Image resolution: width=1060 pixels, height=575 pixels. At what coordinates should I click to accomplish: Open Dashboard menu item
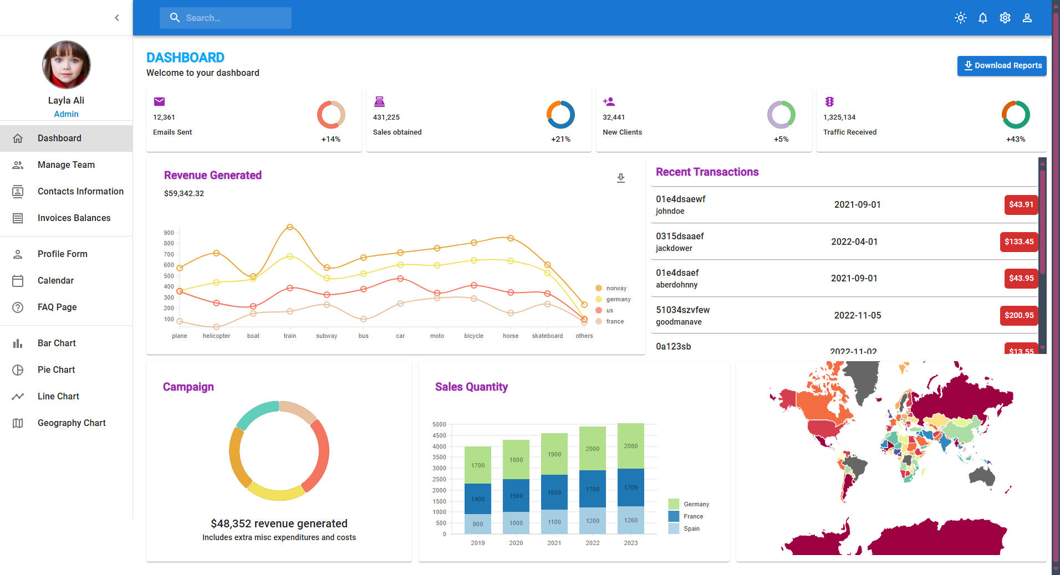point(67,138)
